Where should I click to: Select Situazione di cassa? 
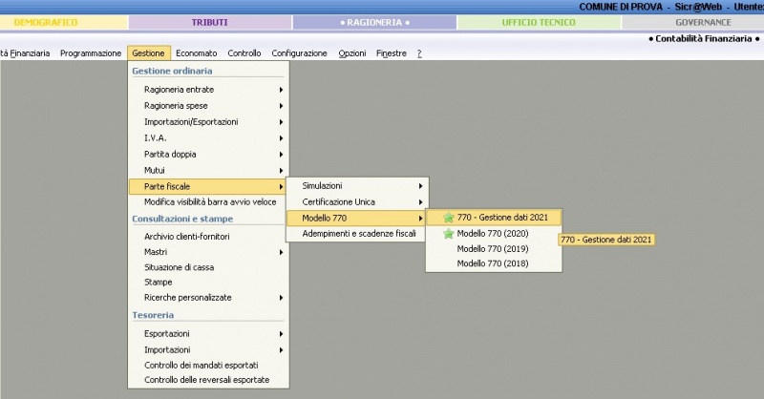pos(179,267)
